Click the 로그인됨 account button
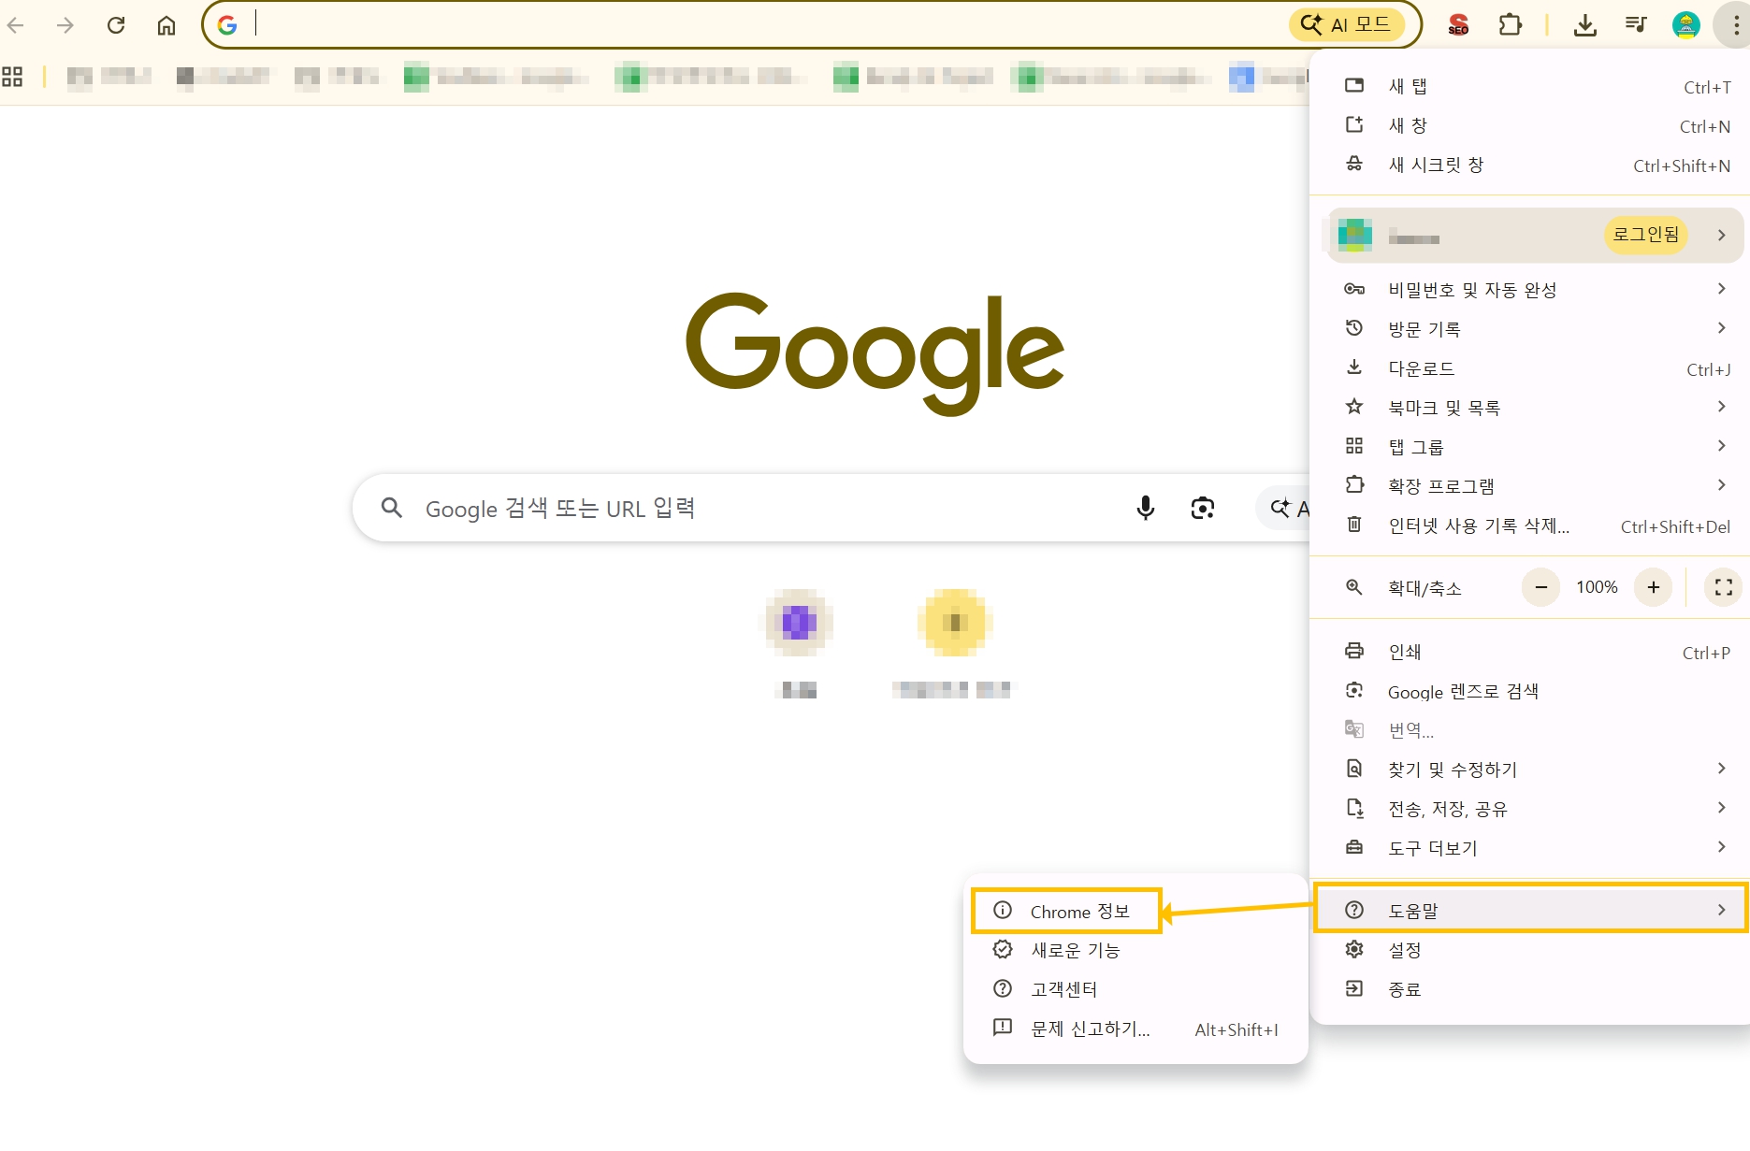 [x=1644, y=235]
